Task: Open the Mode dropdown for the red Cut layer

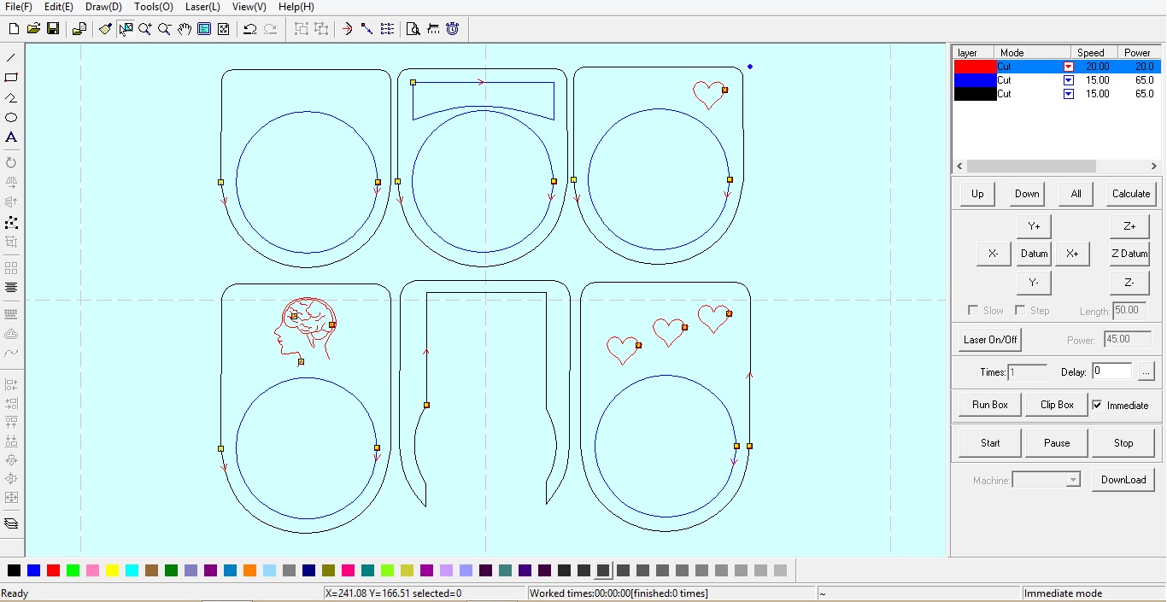Action: point(1068,65)
